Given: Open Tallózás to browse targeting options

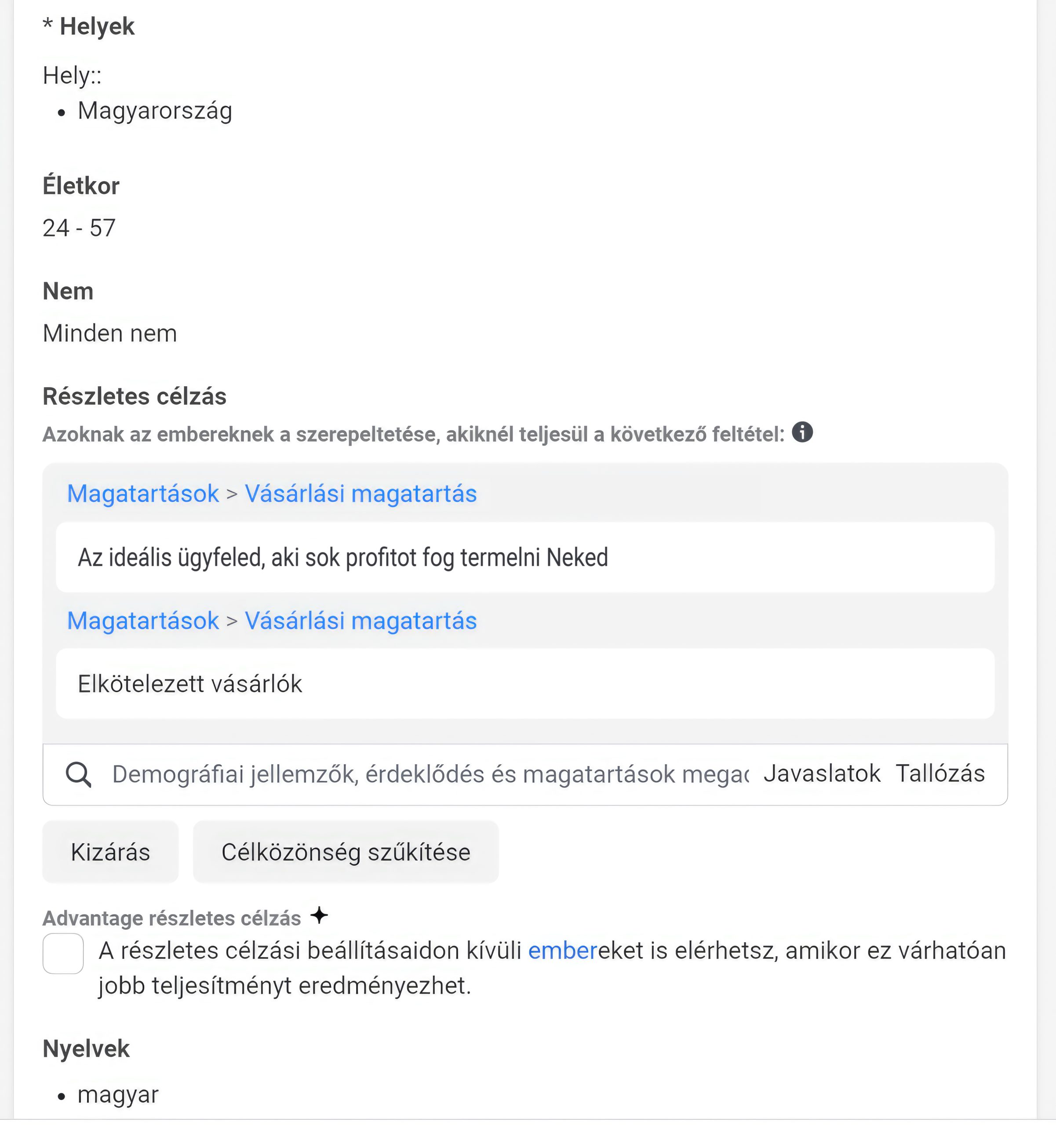Looking at the screenshot, I should coord(940,773).
